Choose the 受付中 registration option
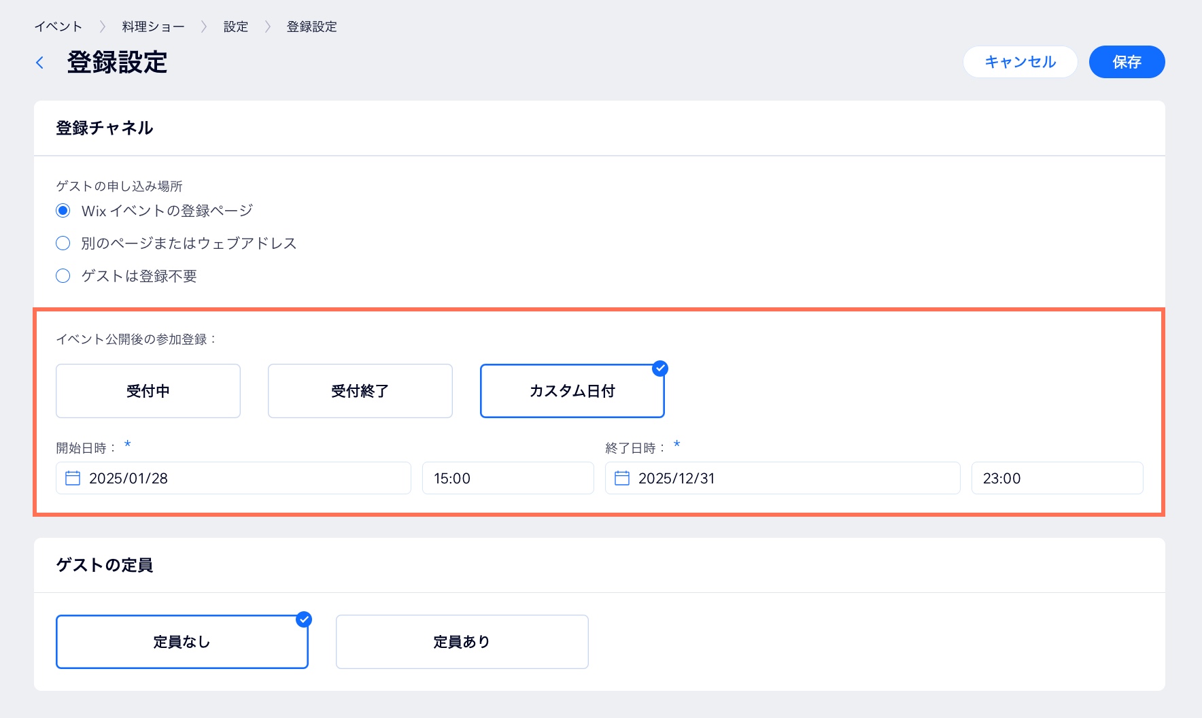This screenshot has height=718, width=1202. point(148,391)
